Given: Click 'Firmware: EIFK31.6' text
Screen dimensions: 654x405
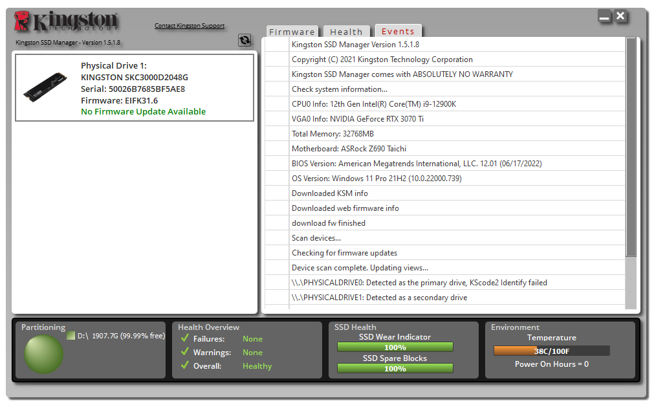Looking at the screenshot, I should pos(119,100).
